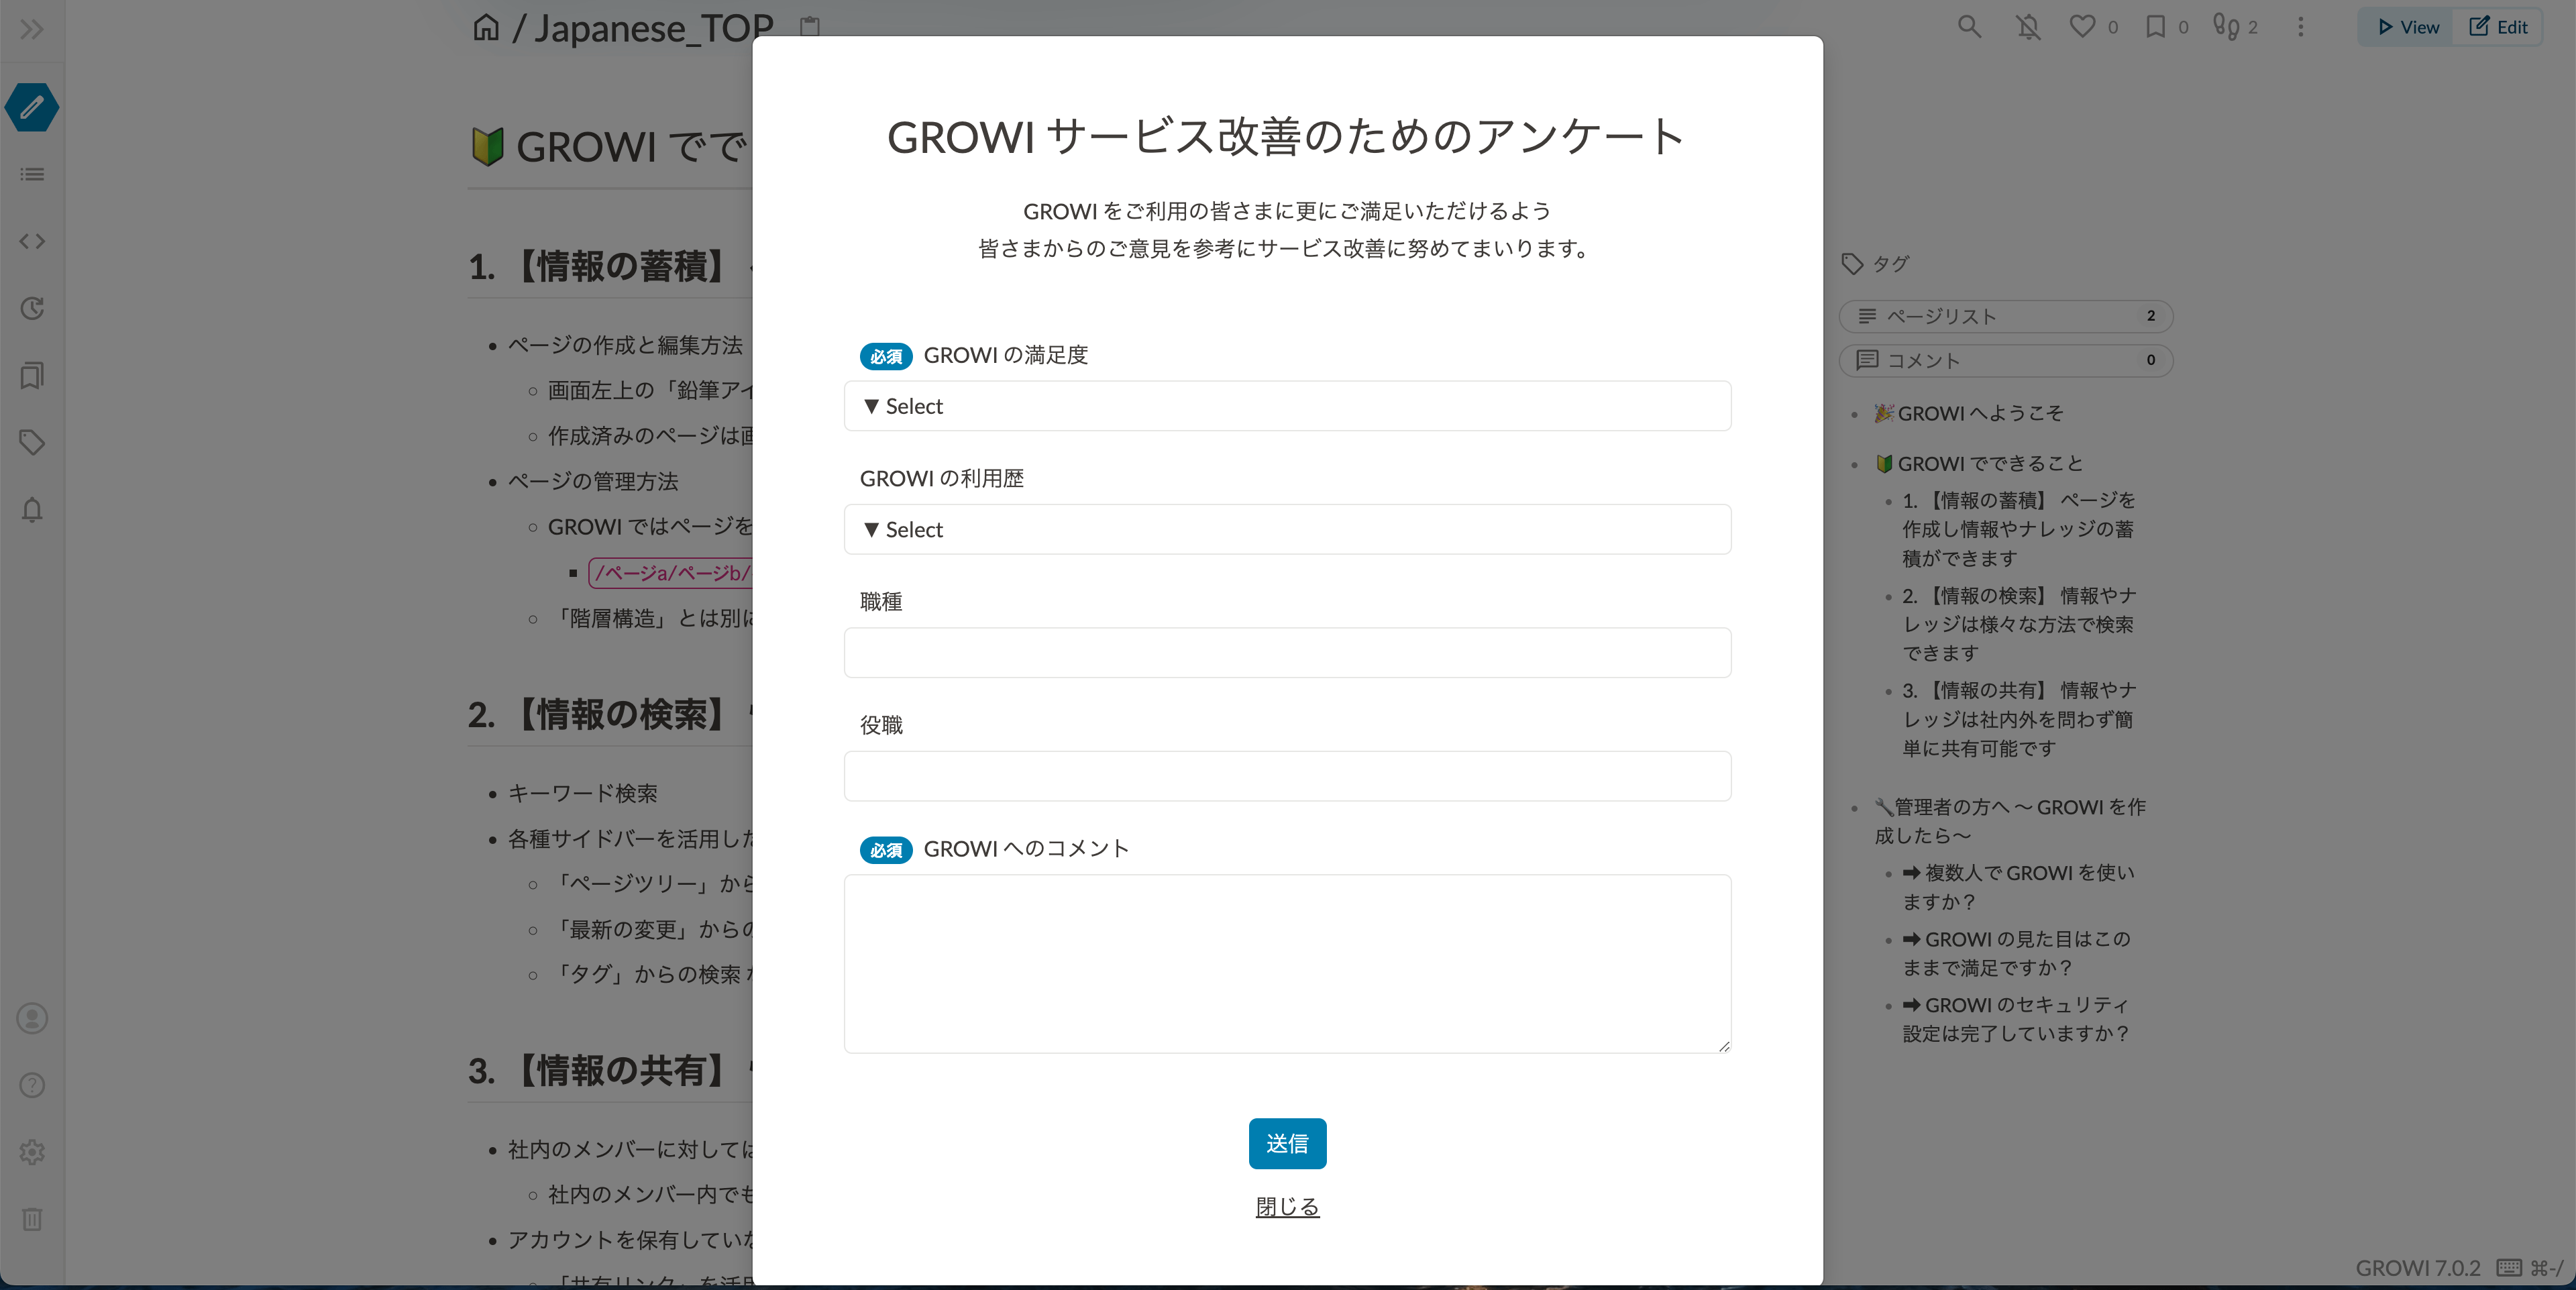Focus the 職種 input field

click(x=1287, y=653)
